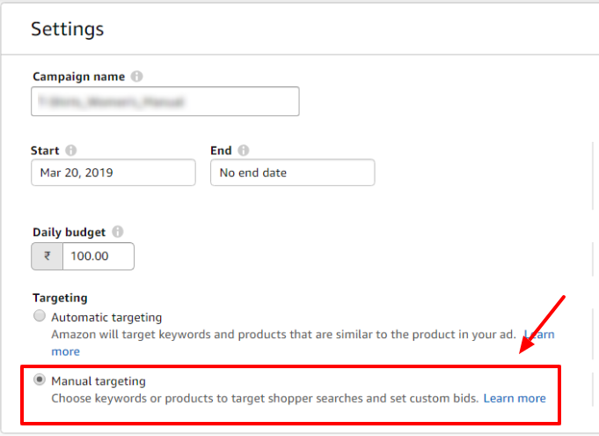Open the Start date picker showing Mar 20, 2019
The image size is (599, 436).
pos(113,173)
